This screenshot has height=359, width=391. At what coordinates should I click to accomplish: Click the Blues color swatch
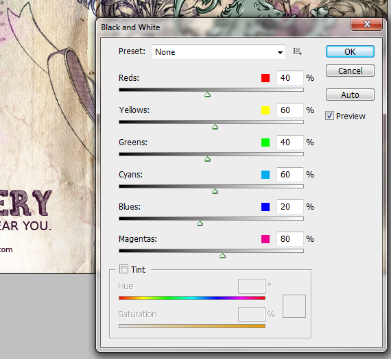coord(265,207)
